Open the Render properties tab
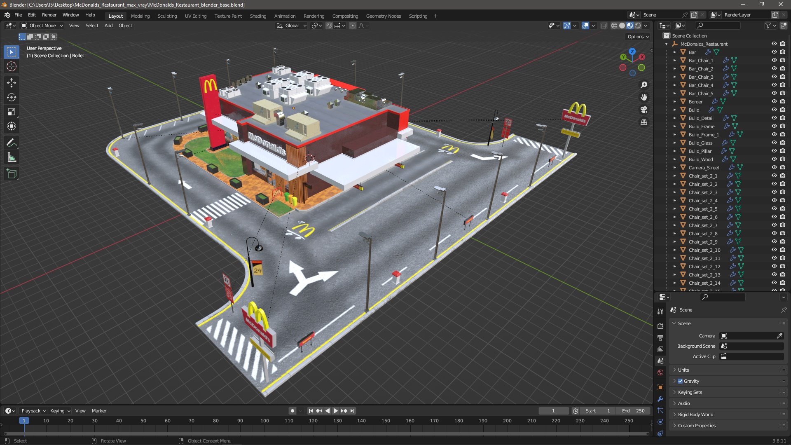791x445 pixels. (x=660, y=326)
